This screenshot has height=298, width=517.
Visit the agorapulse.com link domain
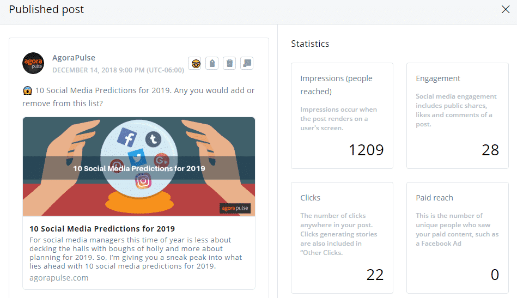pos(59,278)
